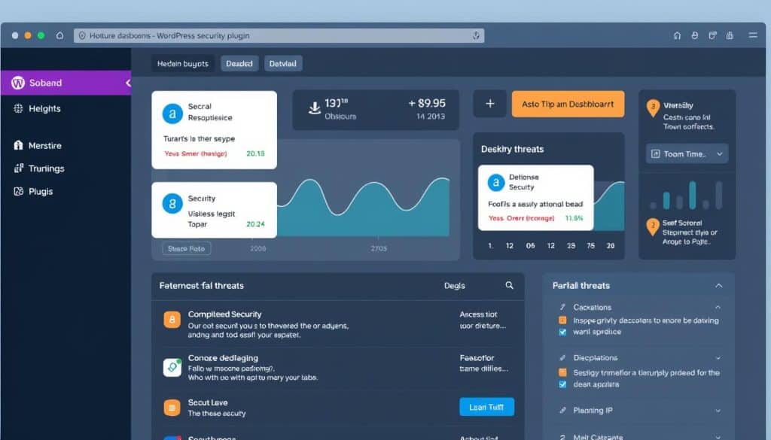Screen dimensions: 771x440
Task: Click the orange pin icon beside Vtersilty
Action: click(x=653, y=108)
